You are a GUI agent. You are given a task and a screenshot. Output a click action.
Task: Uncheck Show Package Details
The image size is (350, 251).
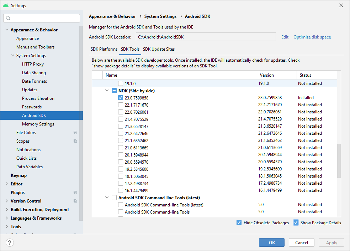296,222
